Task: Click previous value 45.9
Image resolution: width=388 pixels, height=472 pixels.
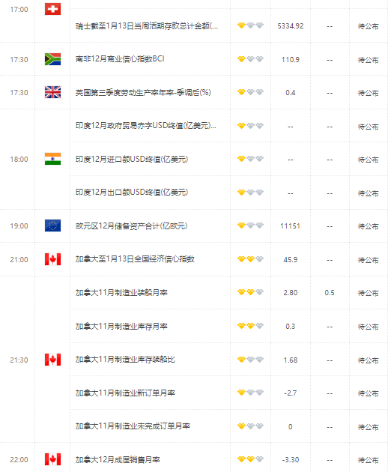Action: pos(291,259)
